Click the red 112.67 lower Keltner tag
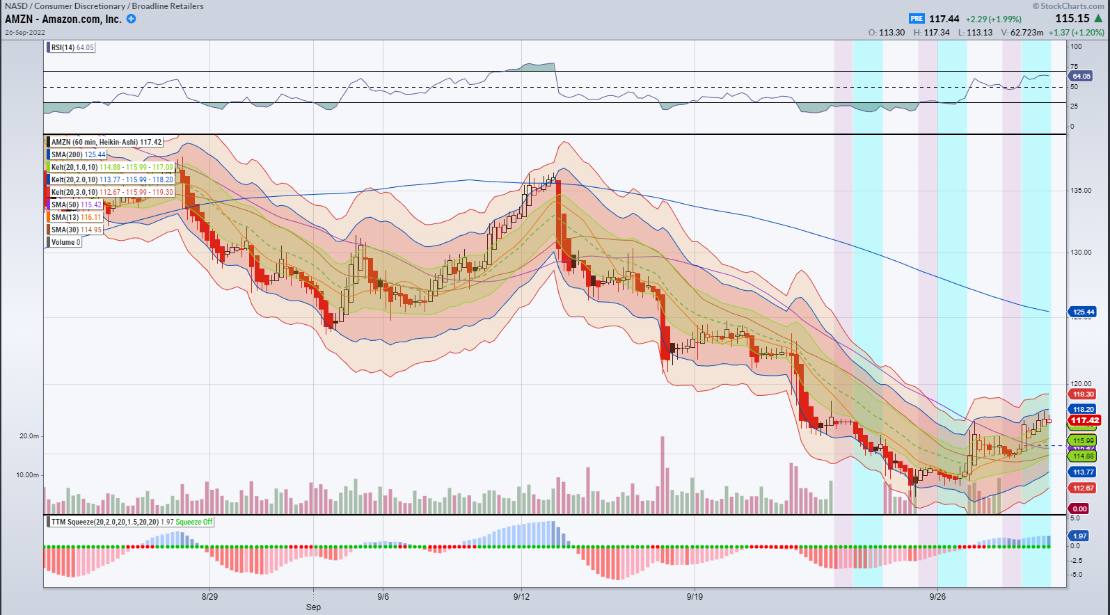 tap(1083, 488)
